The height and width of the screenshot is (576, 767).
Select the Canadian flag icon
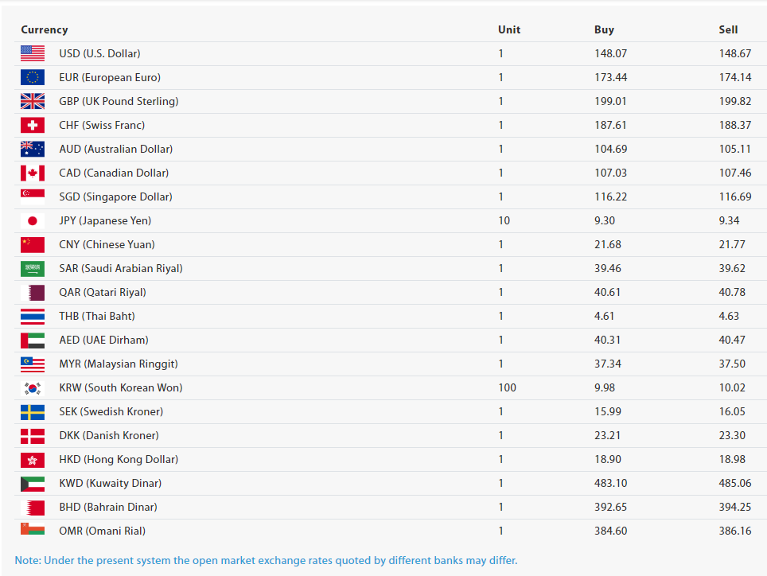(x=33, y=173)
